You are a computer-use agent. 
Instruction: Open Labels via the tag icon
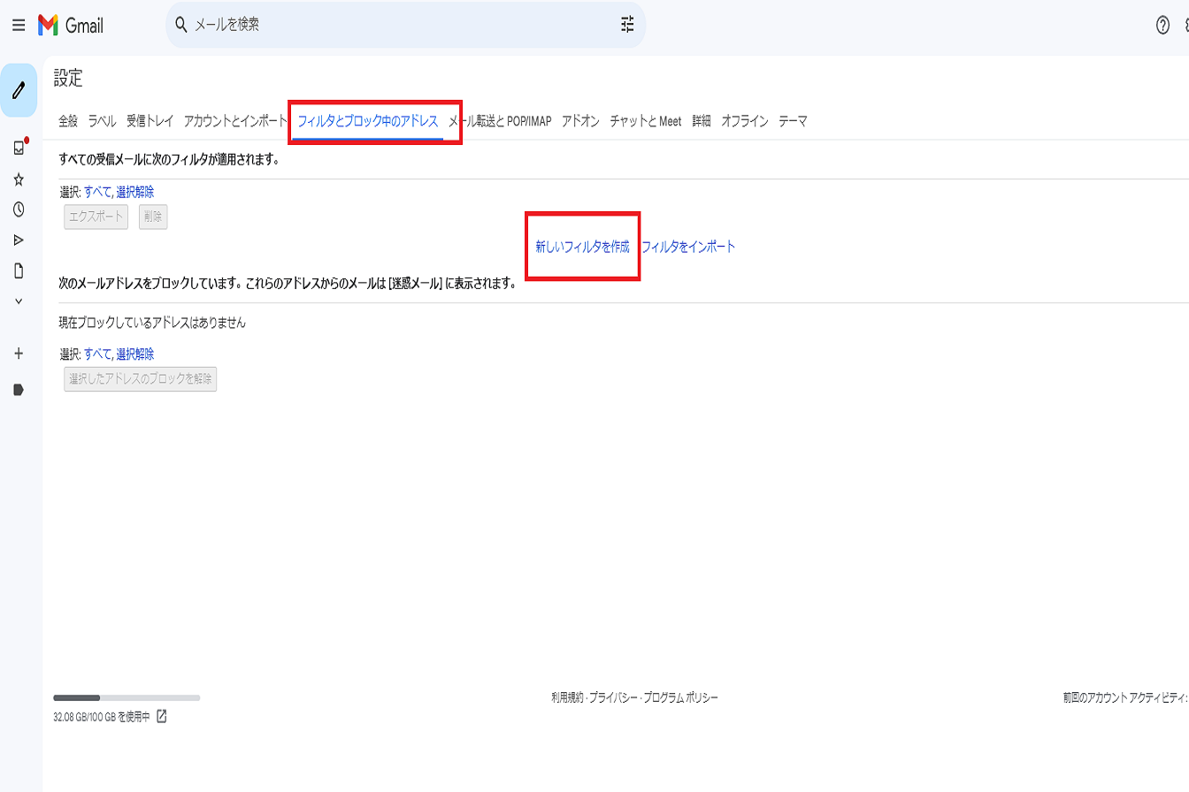pos(19,389)
